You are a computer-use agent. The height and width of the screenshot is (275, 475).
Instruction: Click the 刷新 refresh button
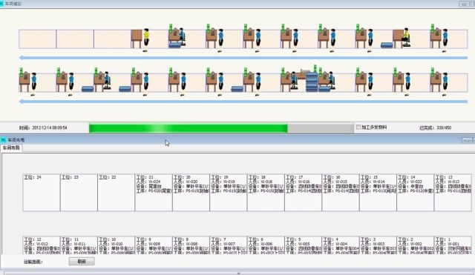click(82, 262)
